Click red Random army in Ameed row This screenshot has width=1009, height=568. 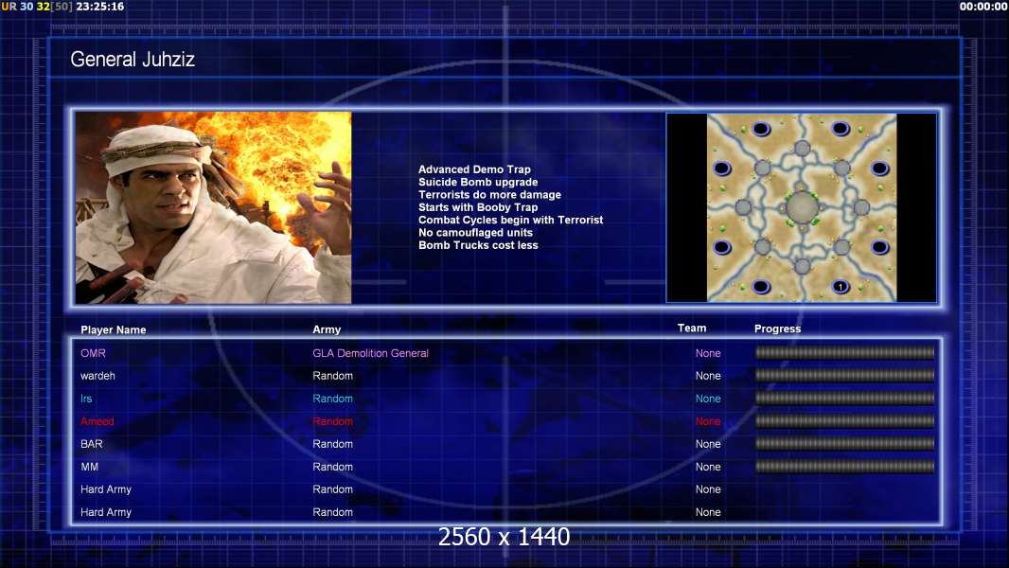(x=332, y=421)
